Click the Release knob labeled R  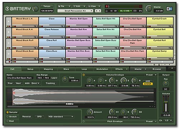pyautogui.click(x=135, y=81)
